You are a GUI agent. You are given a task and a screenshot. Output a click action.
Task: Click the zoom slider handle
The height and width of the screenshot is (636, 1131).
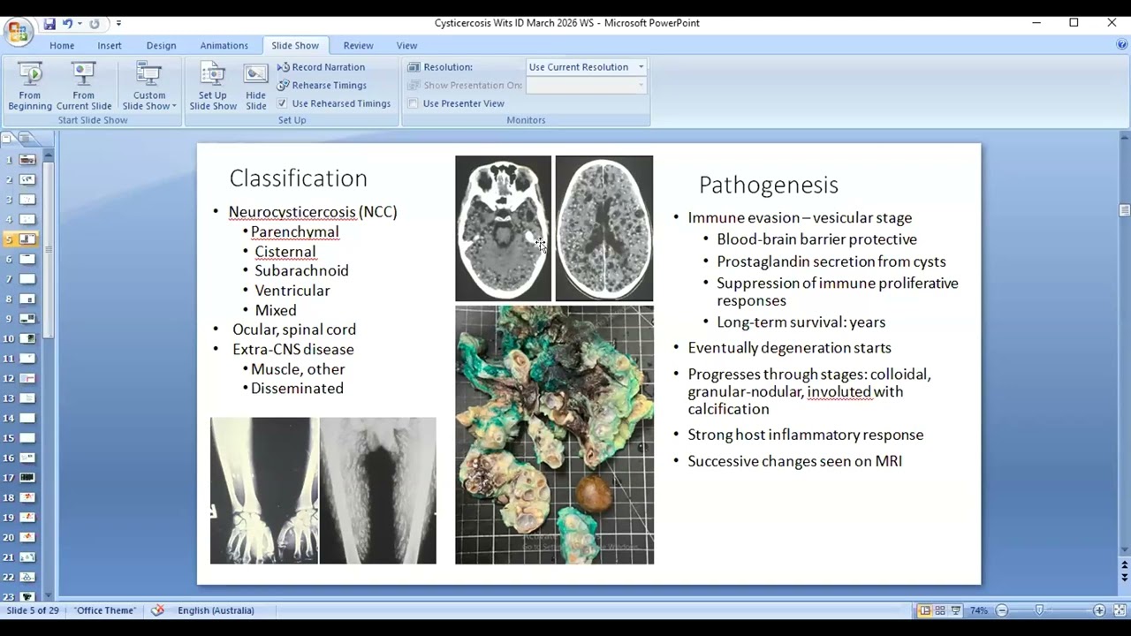(x=1040, y=610)
